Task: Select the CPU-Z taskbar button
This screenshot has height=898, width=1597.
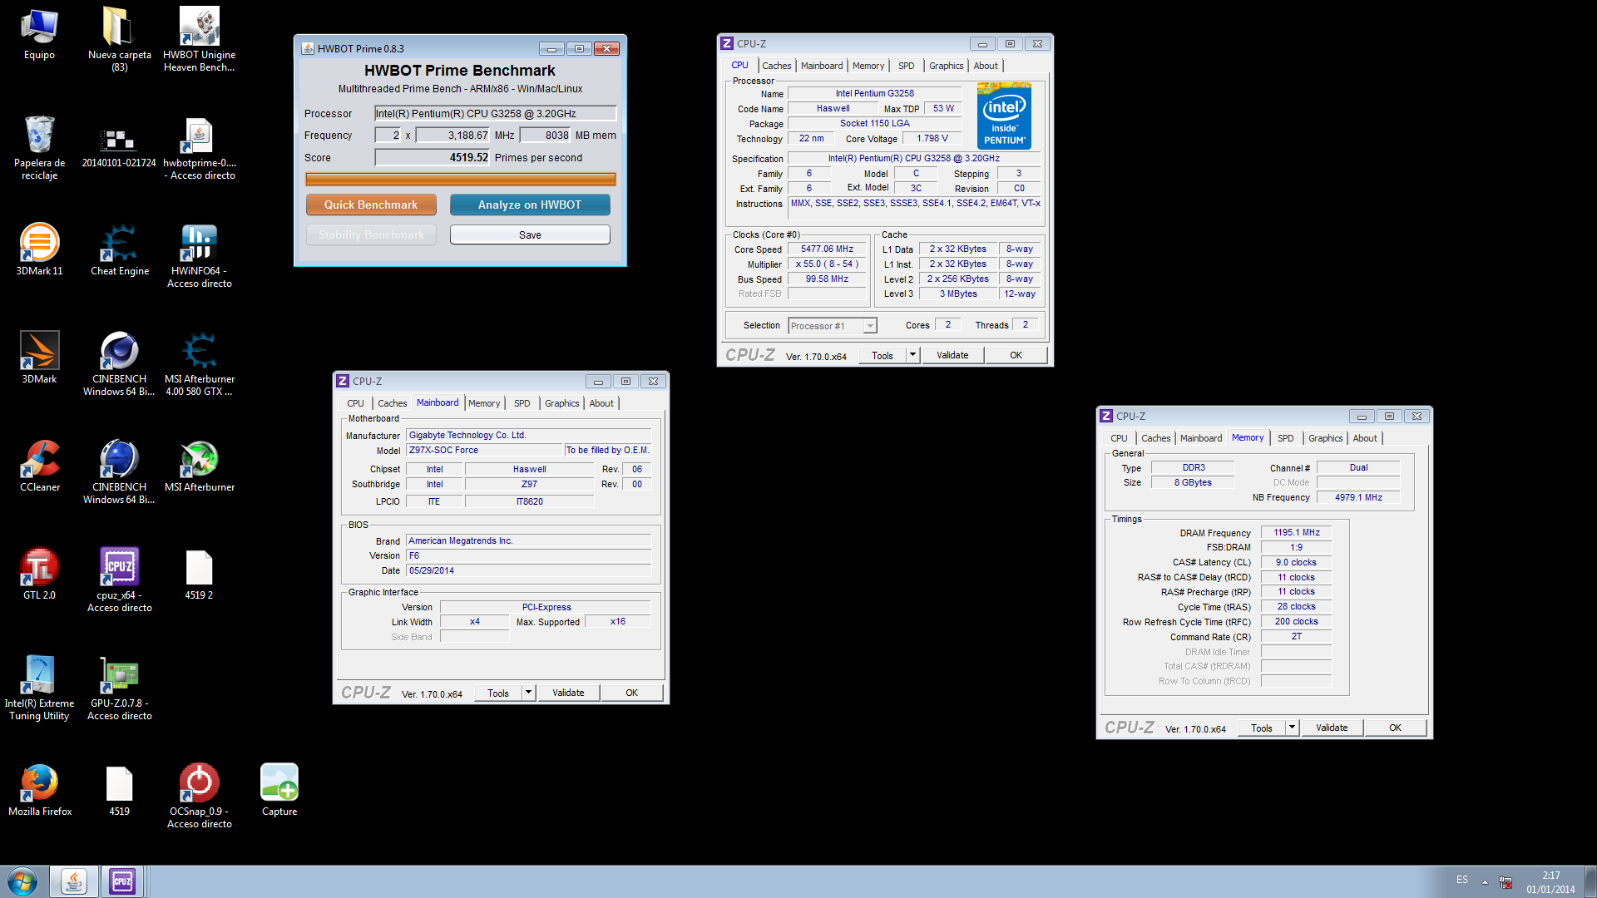Action: pos(122,881)
